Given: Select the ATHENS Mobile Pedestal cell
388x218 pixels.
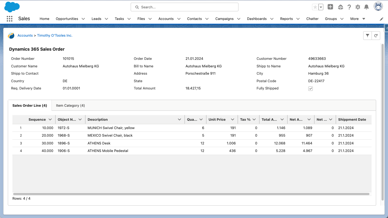Looking at the screenshot, I should [135, 151].
